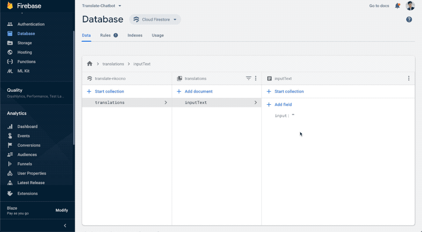Open translations collection overflow menu
Viewport: 422px width, 232px height.
(256, 78)
